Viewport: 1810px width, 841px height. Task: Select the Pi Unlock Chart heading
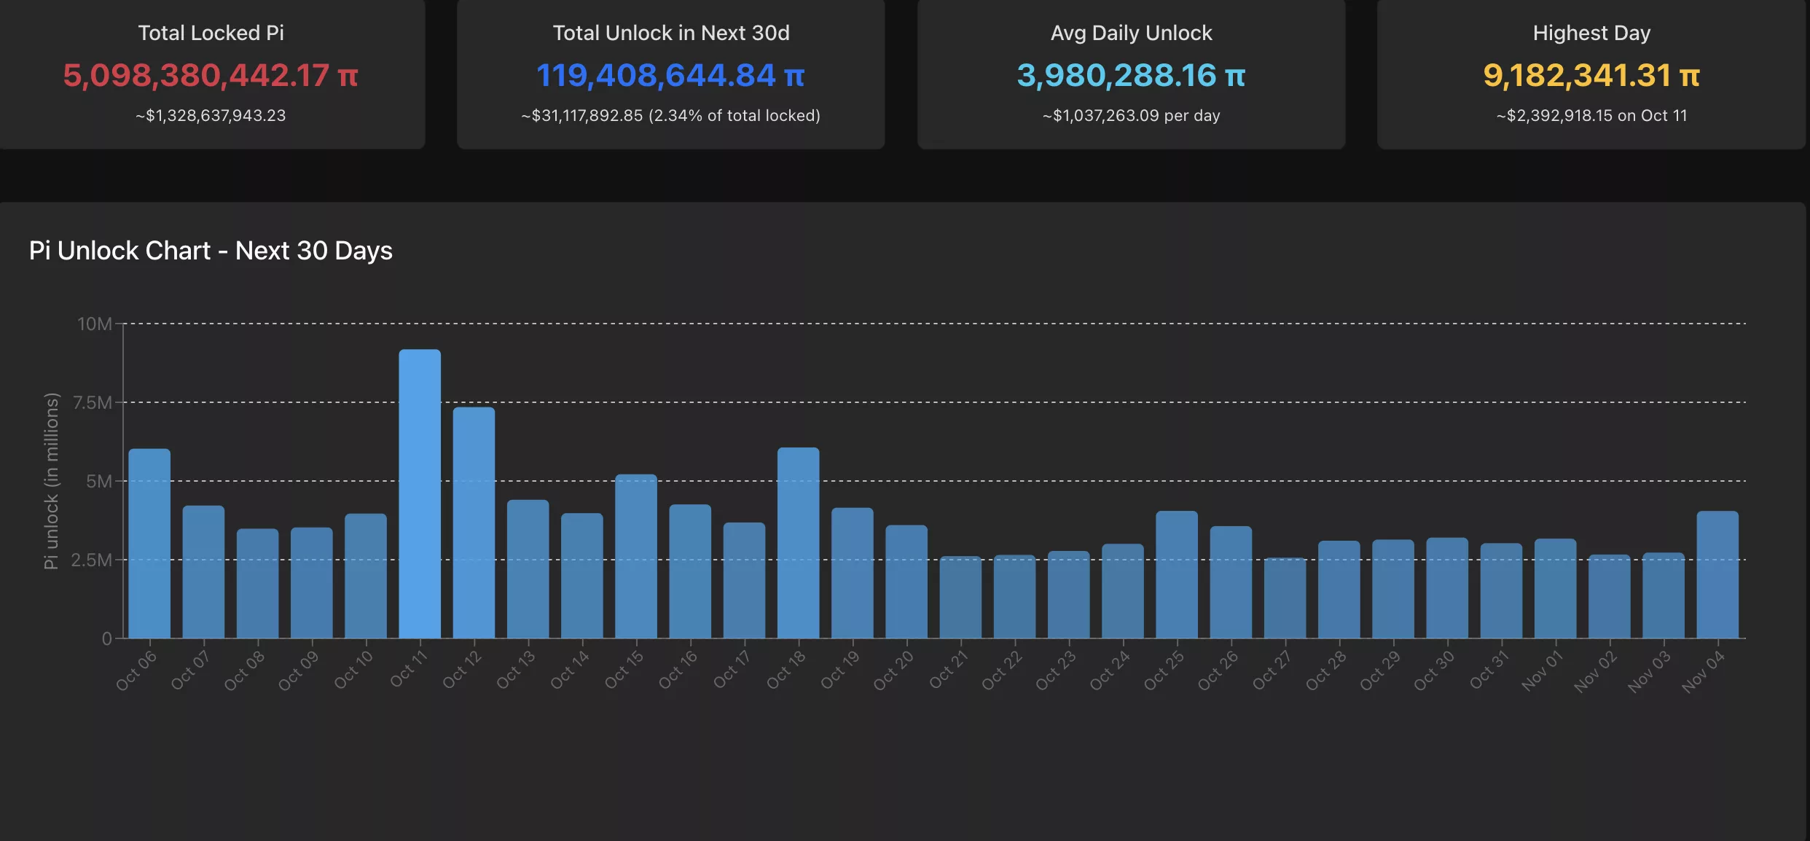(211, 250)
